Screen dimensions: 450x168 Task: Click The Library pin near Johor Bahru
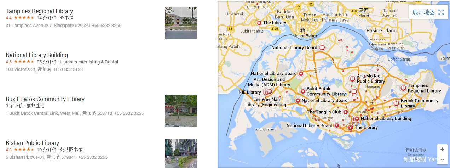(259, 23)
